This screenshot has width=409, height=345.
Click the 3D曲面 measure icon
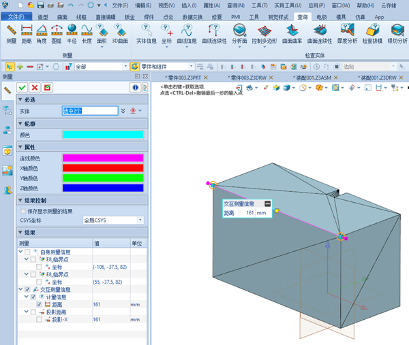click(120, 34)
